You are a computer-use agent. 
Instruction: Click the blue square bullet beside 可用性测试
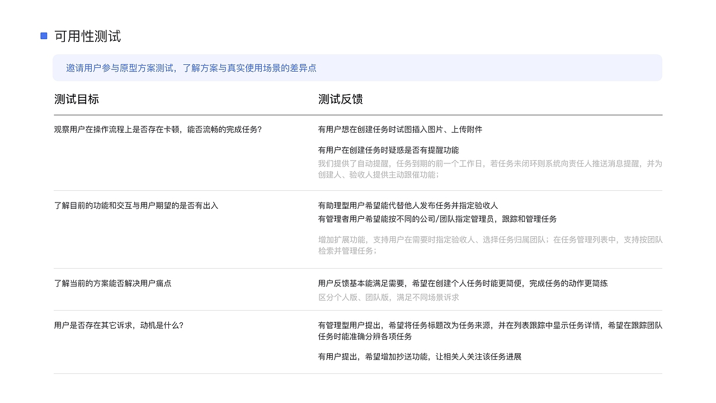pos(44,36)
